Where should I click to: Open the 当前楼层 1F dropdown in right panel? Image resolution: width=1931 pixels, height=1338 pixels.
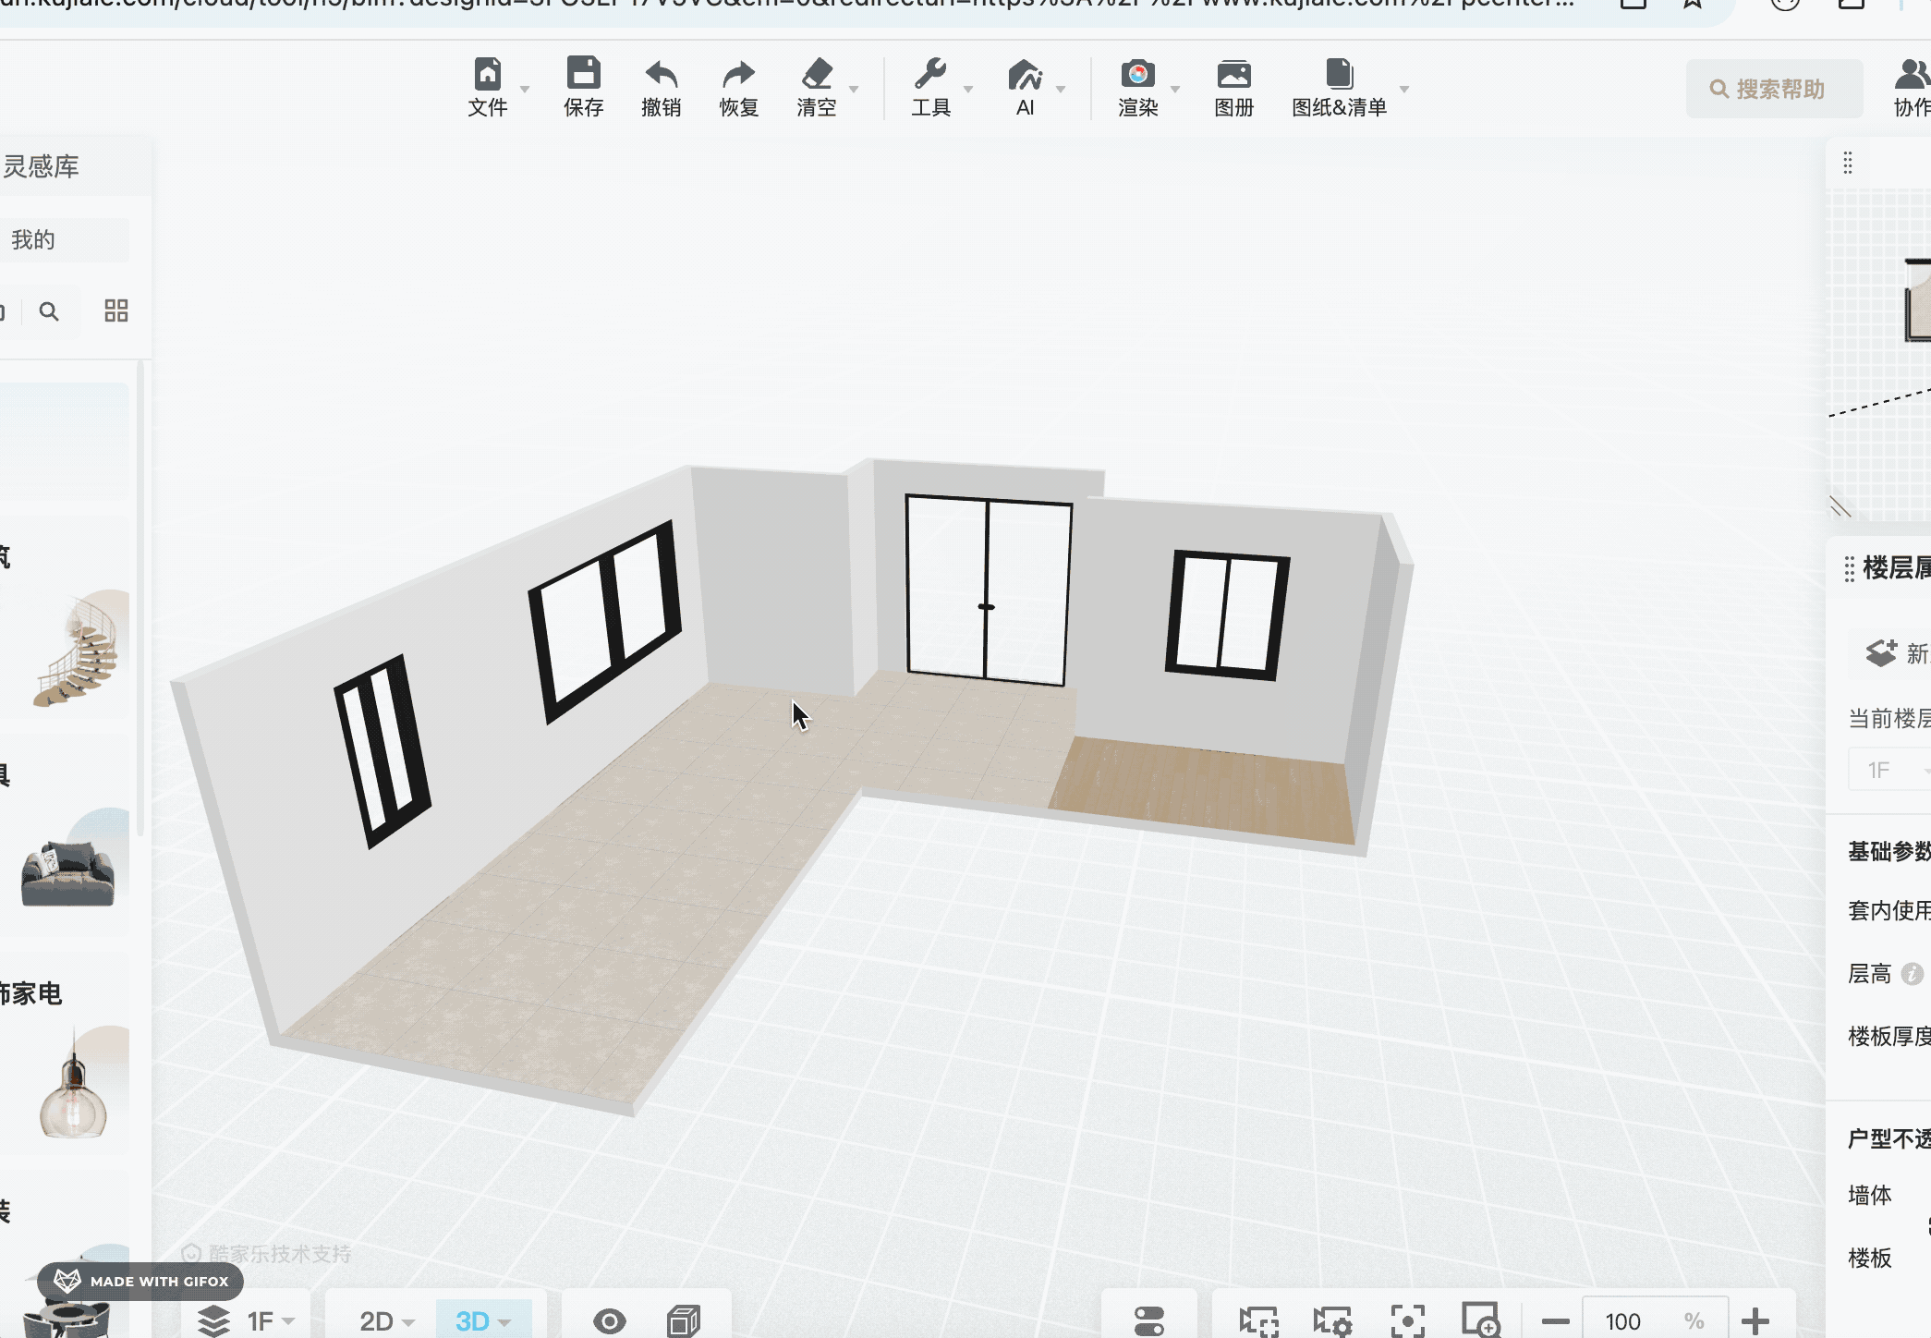[x=1890, y=770]
